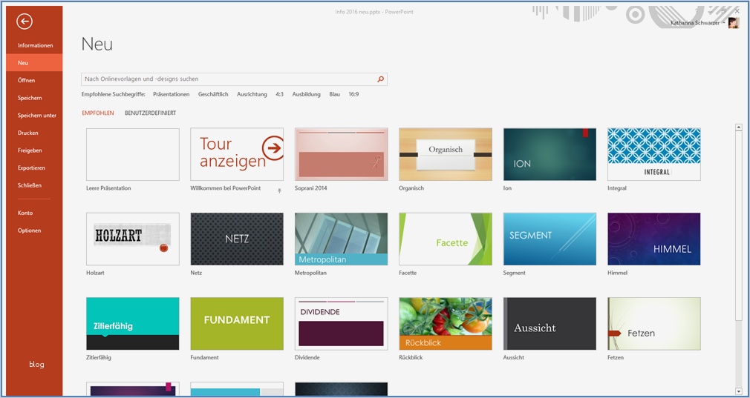The image size is (750, 398).
Task: Open Optionen dialog
Action: click(x=34, y=230)
